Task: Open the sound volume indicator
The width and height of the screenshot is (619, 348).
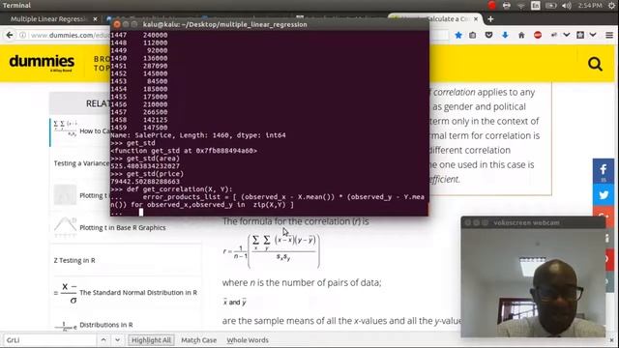Action: [567, 6]
